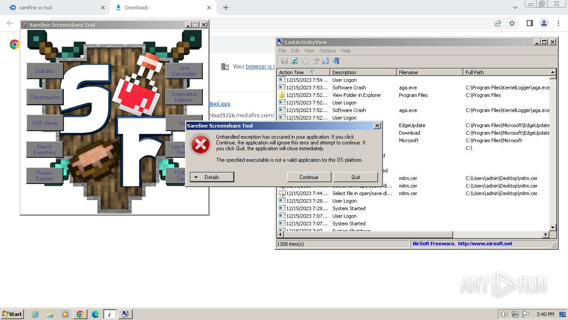Image resolution: width=568 pixels, height=320 pixels.
Task: Click the Internet Explorer taskbar icon
Action: tap(35, 314)
